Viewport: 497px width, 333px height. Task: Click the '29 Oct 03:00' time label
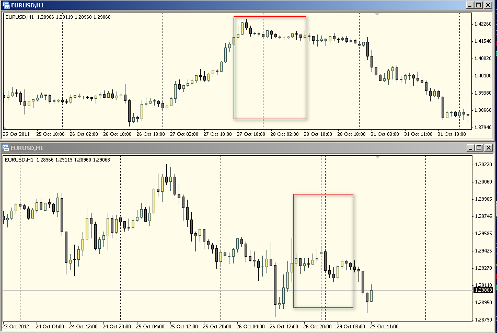coord(351,327)
